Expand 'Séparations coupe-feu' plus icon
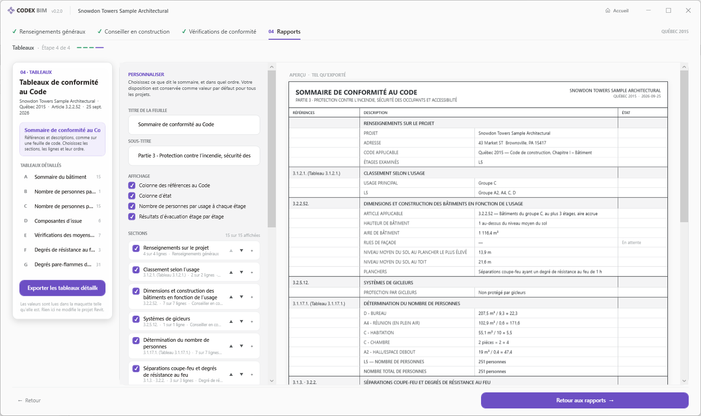The height and width of the screenshot is (416, 701). coord(252,374)
